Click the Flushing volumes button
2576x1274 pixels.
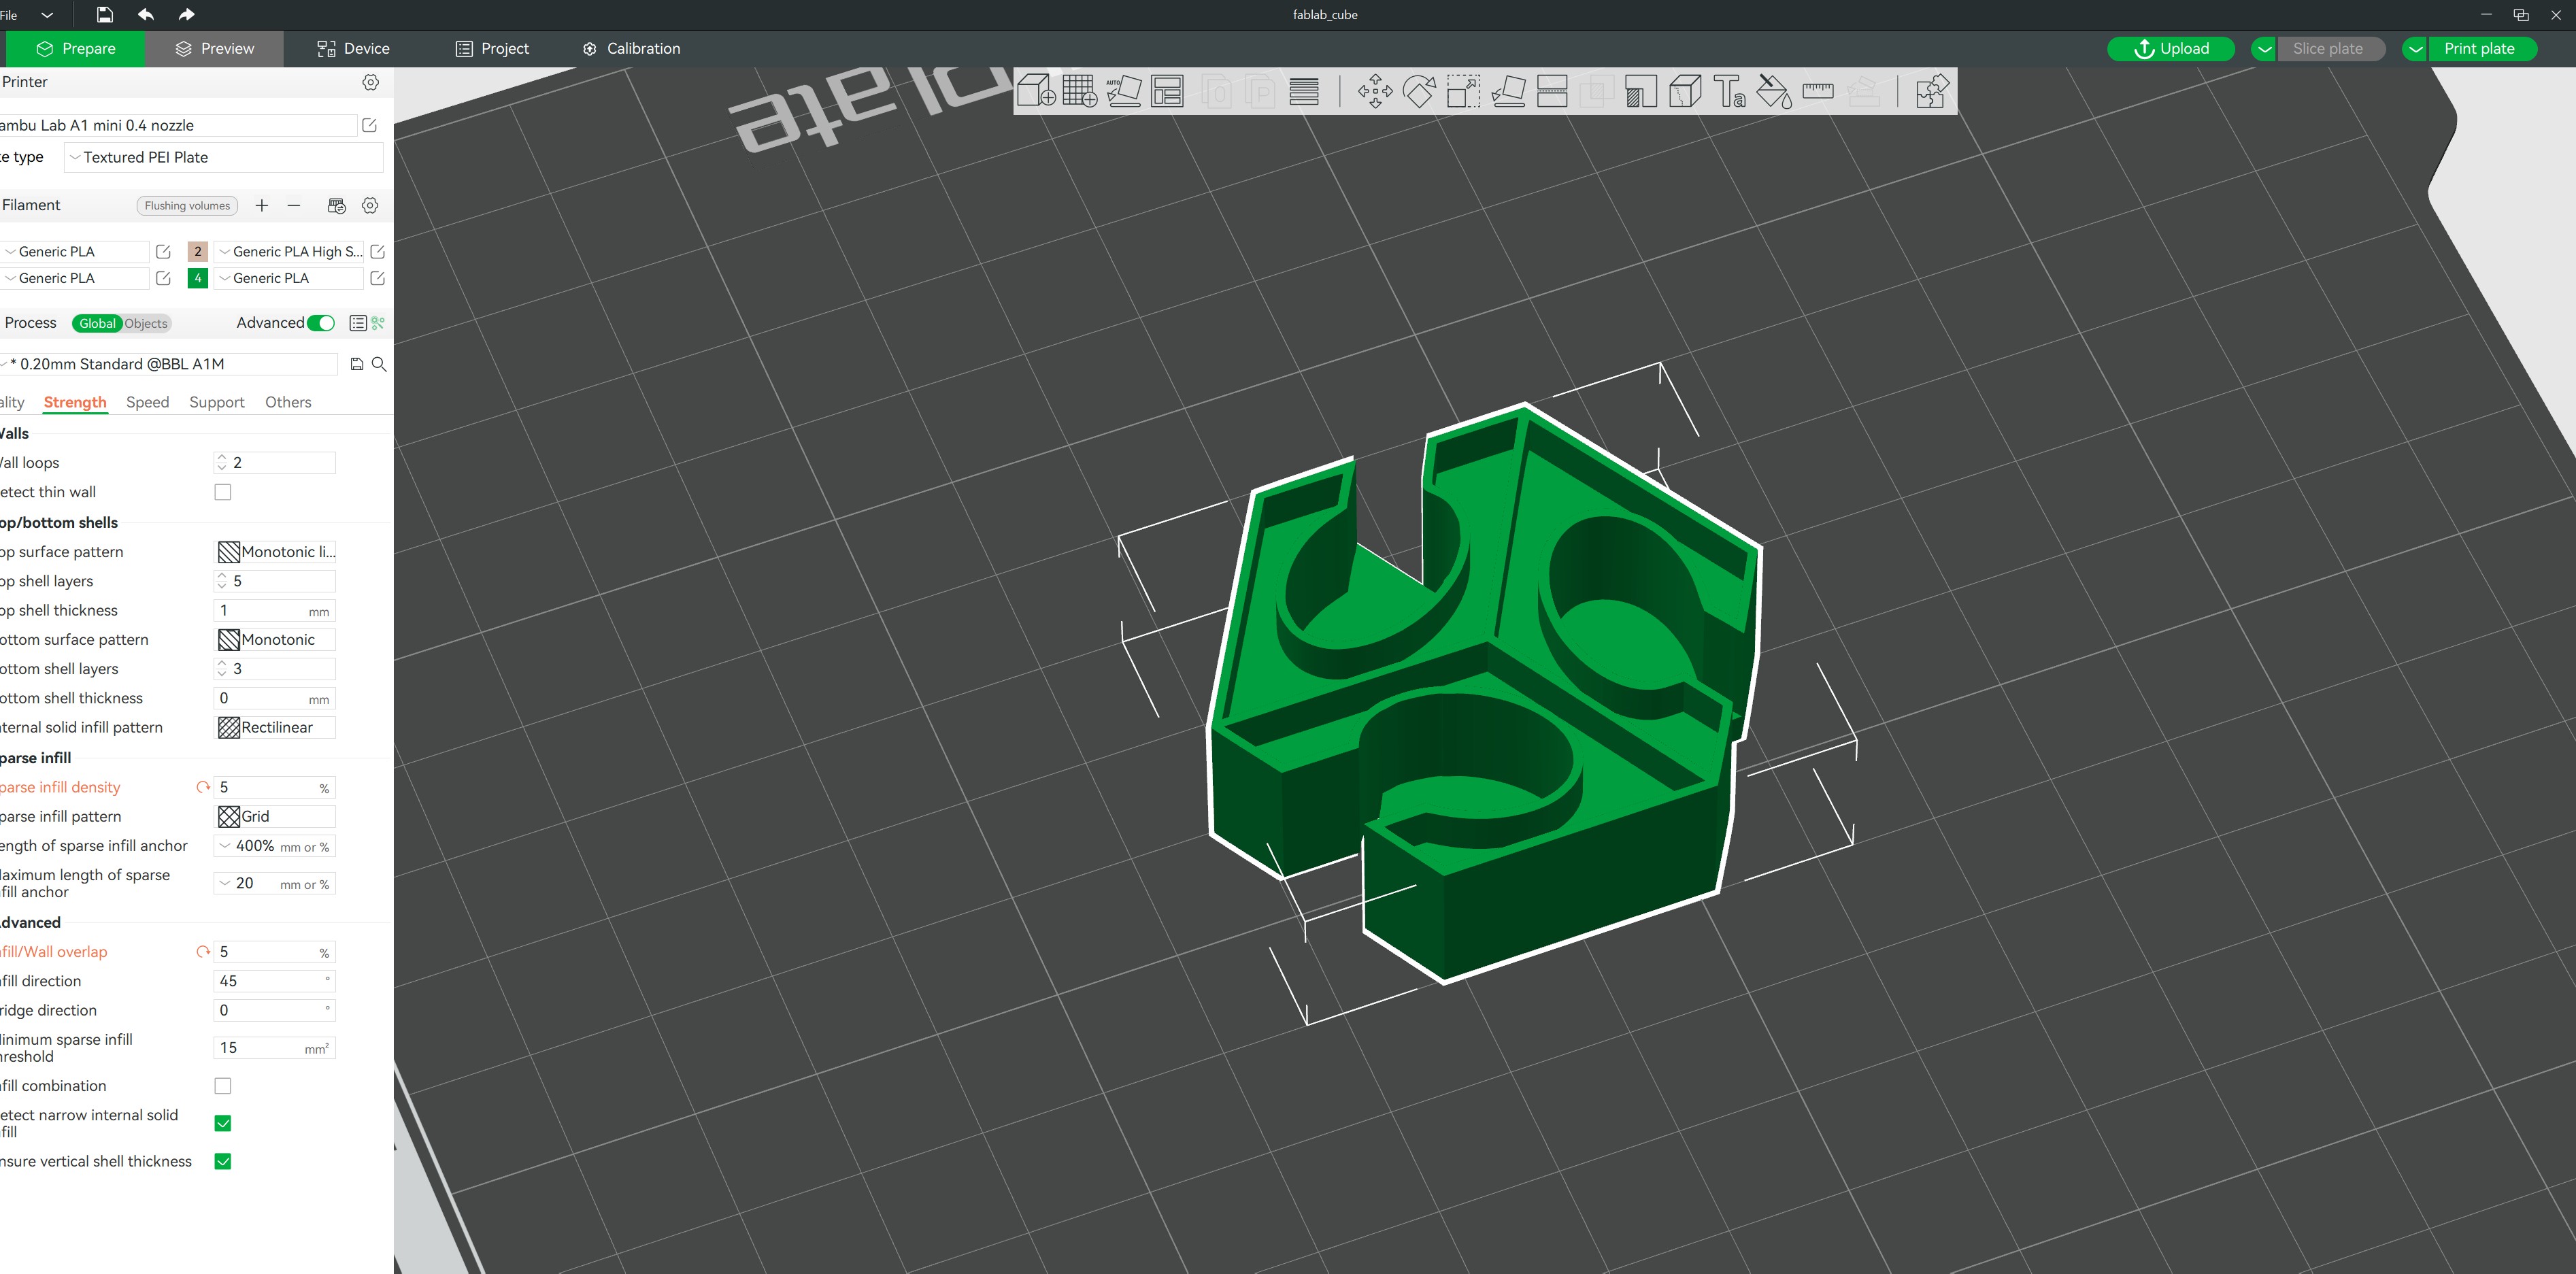tap(187, 206)
